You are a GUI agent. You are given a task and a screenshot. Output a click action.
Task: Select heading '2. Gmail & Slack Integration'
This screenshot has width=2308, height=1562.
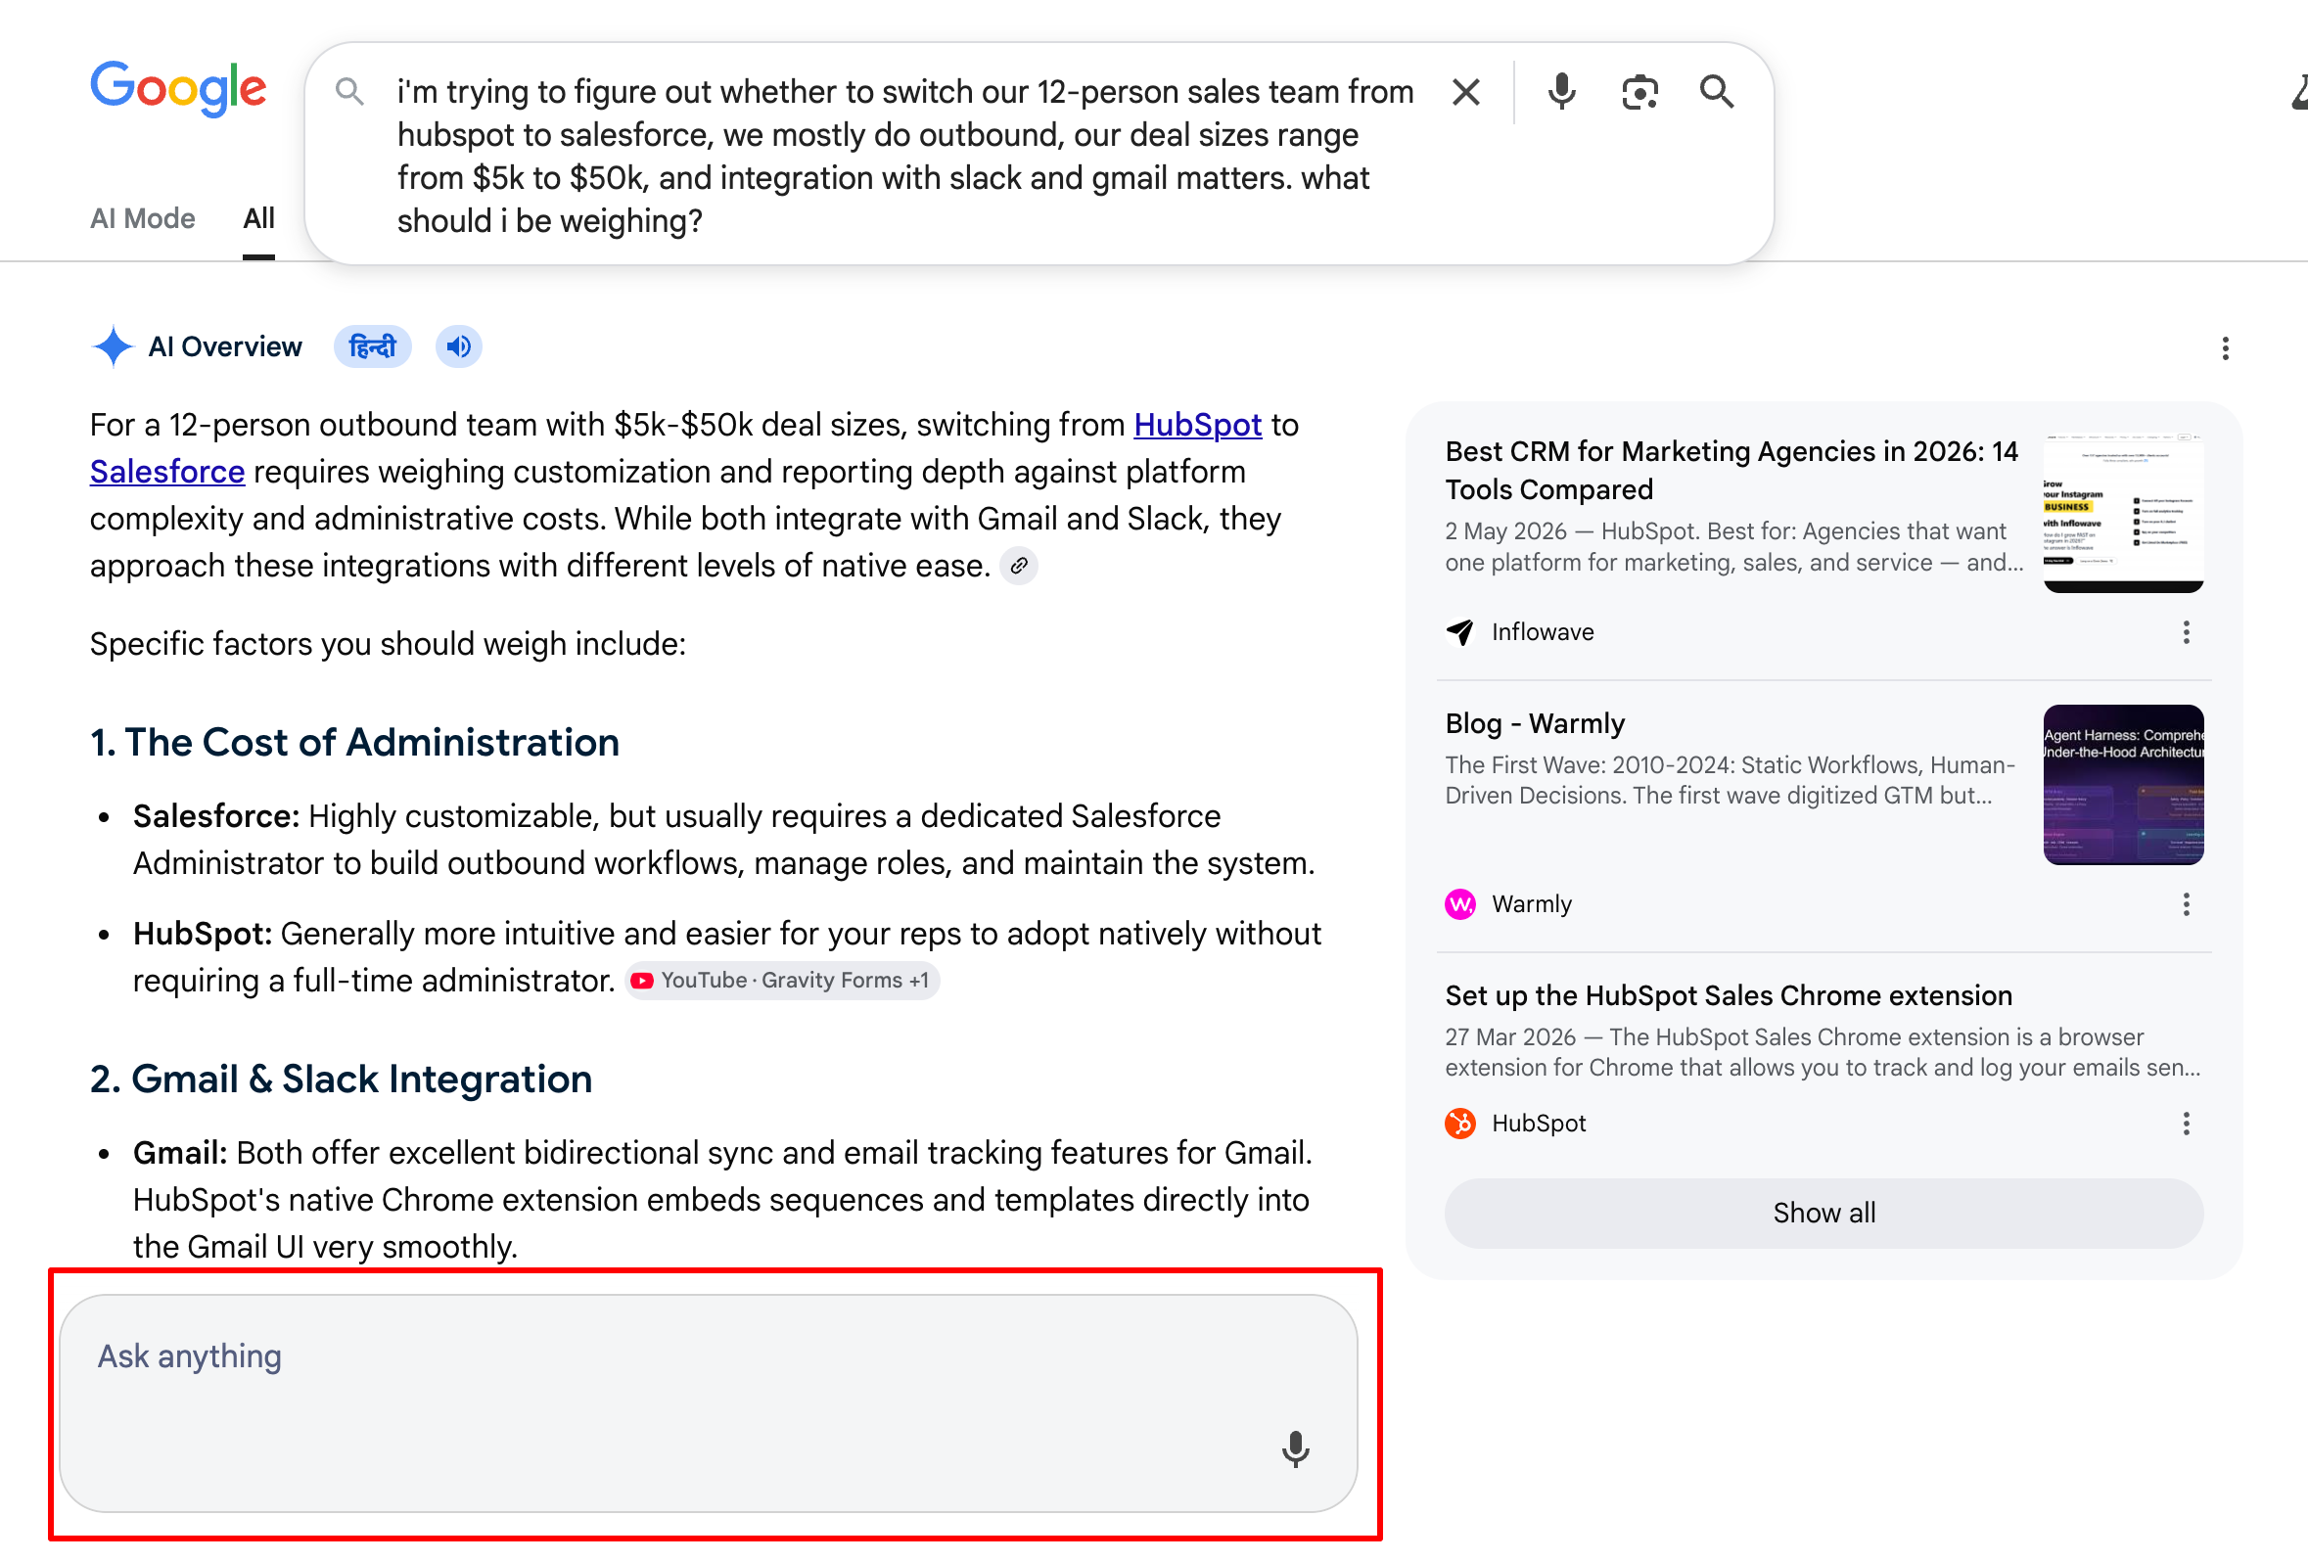tap(341, 1080)
